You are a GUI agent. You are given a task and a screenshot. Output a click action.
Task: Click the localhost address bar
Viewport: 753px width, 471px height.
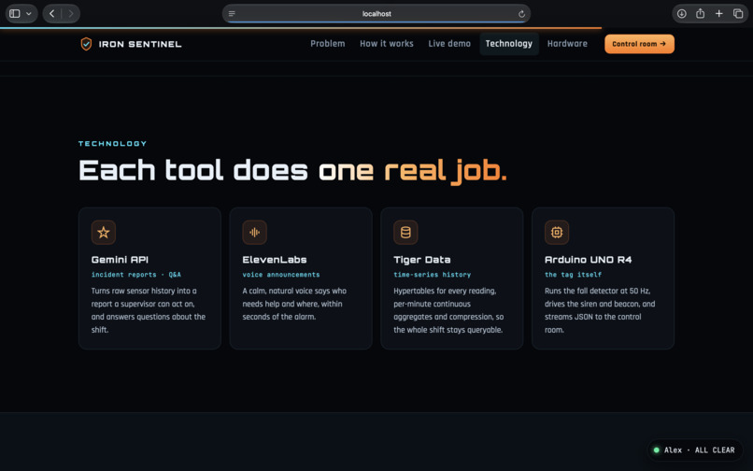[376, 14]
